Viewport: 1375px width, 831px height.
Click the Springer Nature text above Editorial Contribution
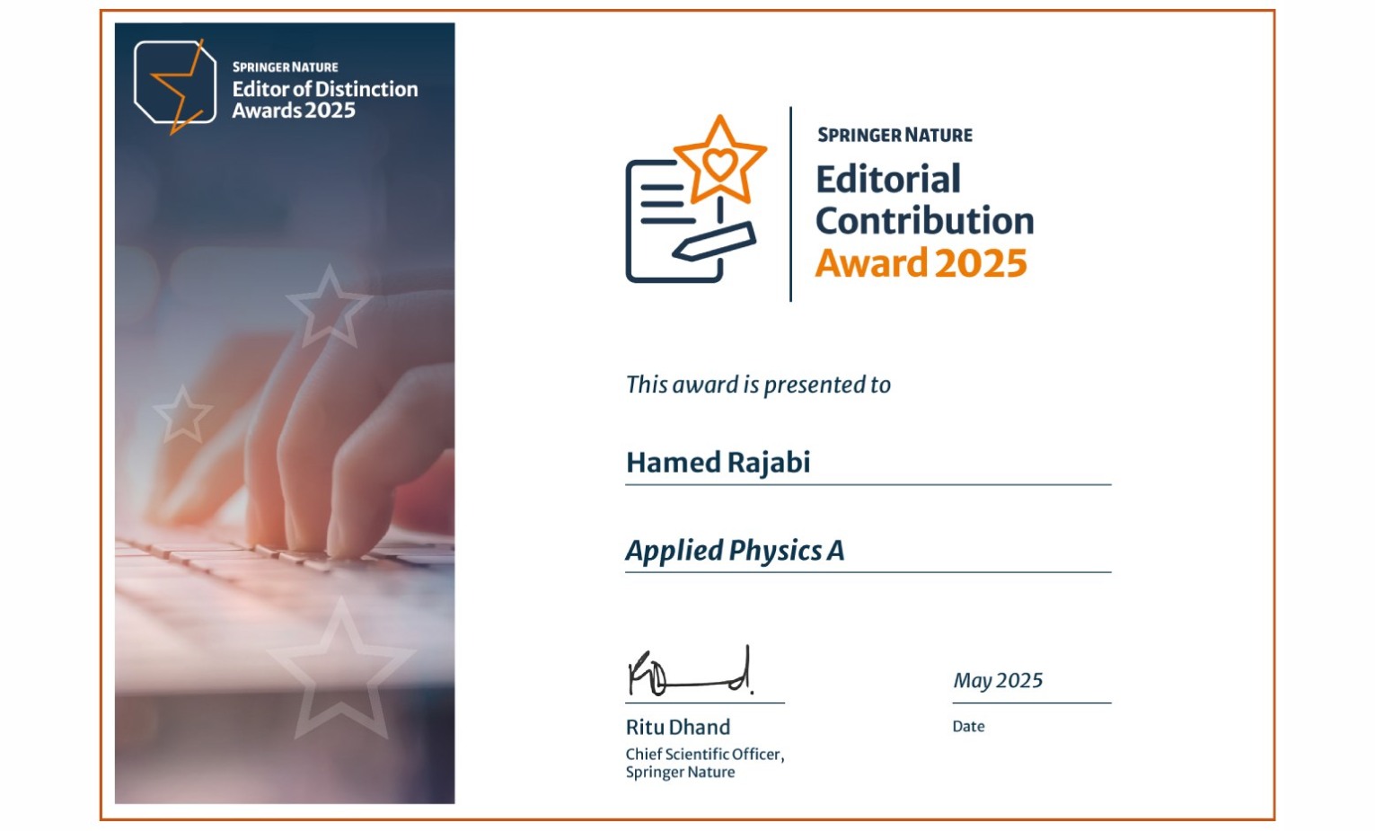(895, 135)
